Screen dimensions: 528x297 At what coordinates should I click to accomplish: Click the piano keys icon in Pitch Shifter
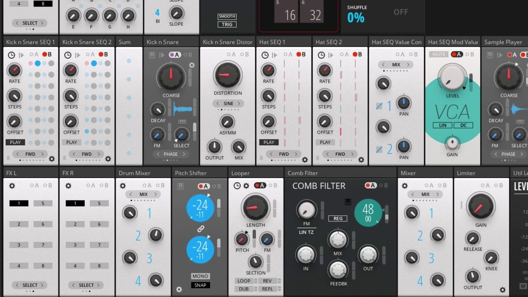click(x=180, y=186)
